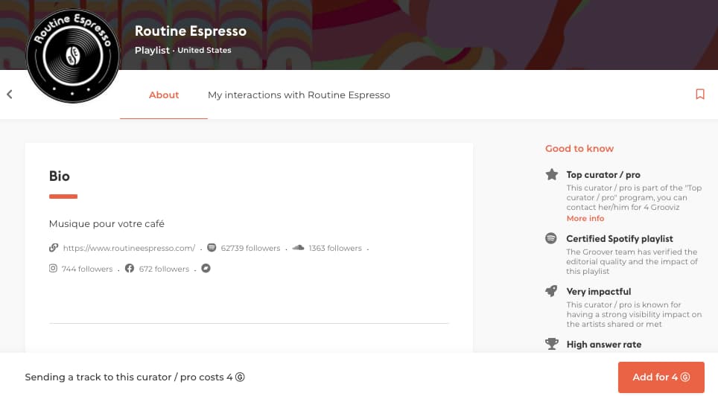Click the link chain icon beside the website
Viewport: 718px width, 399px height.
tap(54, 248)
